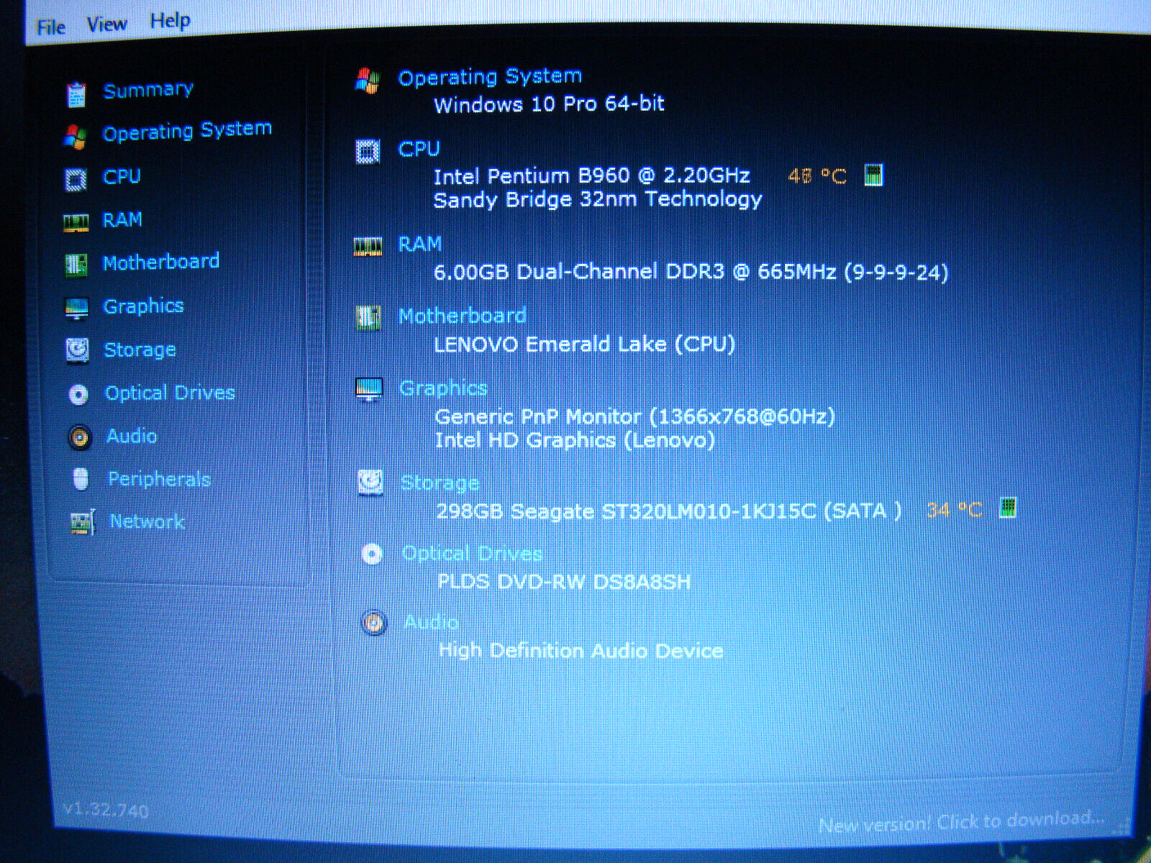The image size is (1151, 863).
Task: Click 'PLDS DVD-RW DS8A8SH' text
Action: [565, 581]
